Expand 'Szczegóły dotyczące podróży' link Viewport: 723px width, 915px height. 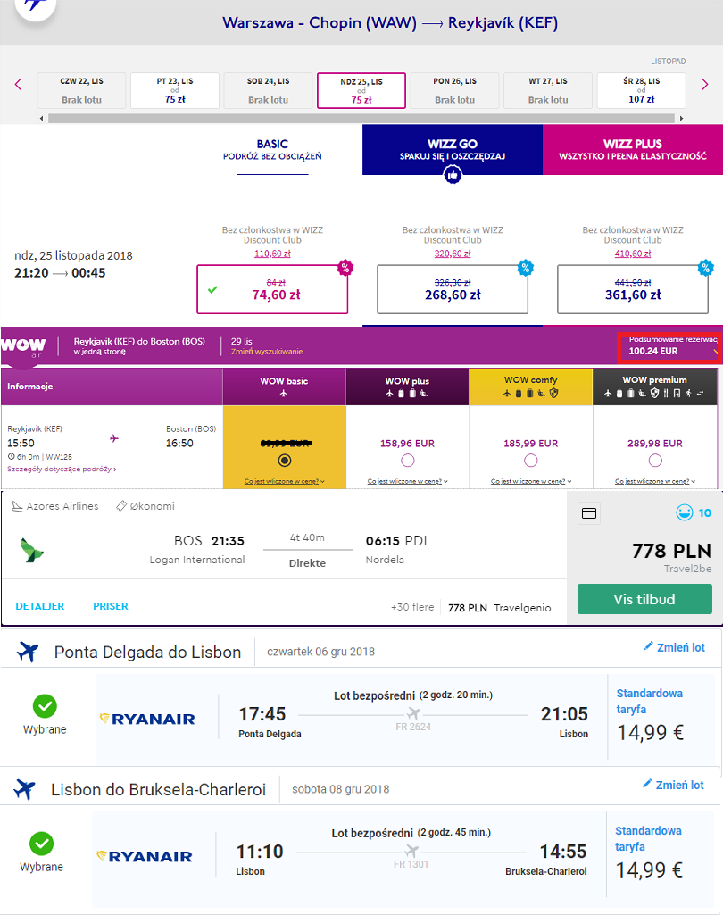click(x=62, y=470)
